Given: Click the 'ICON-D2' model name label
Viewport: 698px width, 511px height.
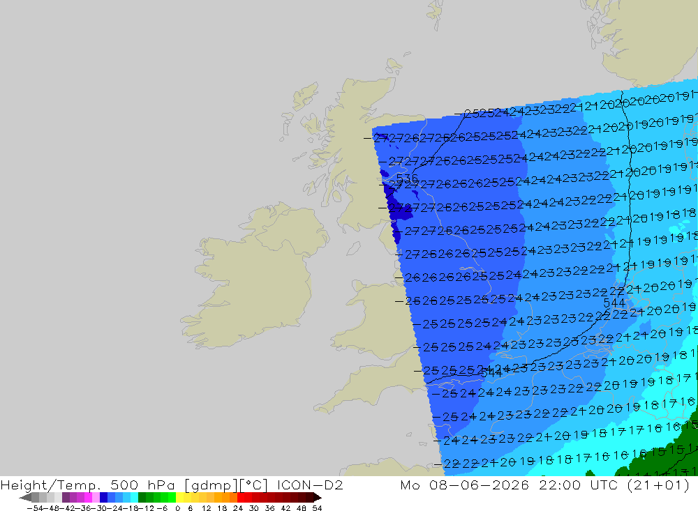Looking at the screenshot, I should coord(310,485).
